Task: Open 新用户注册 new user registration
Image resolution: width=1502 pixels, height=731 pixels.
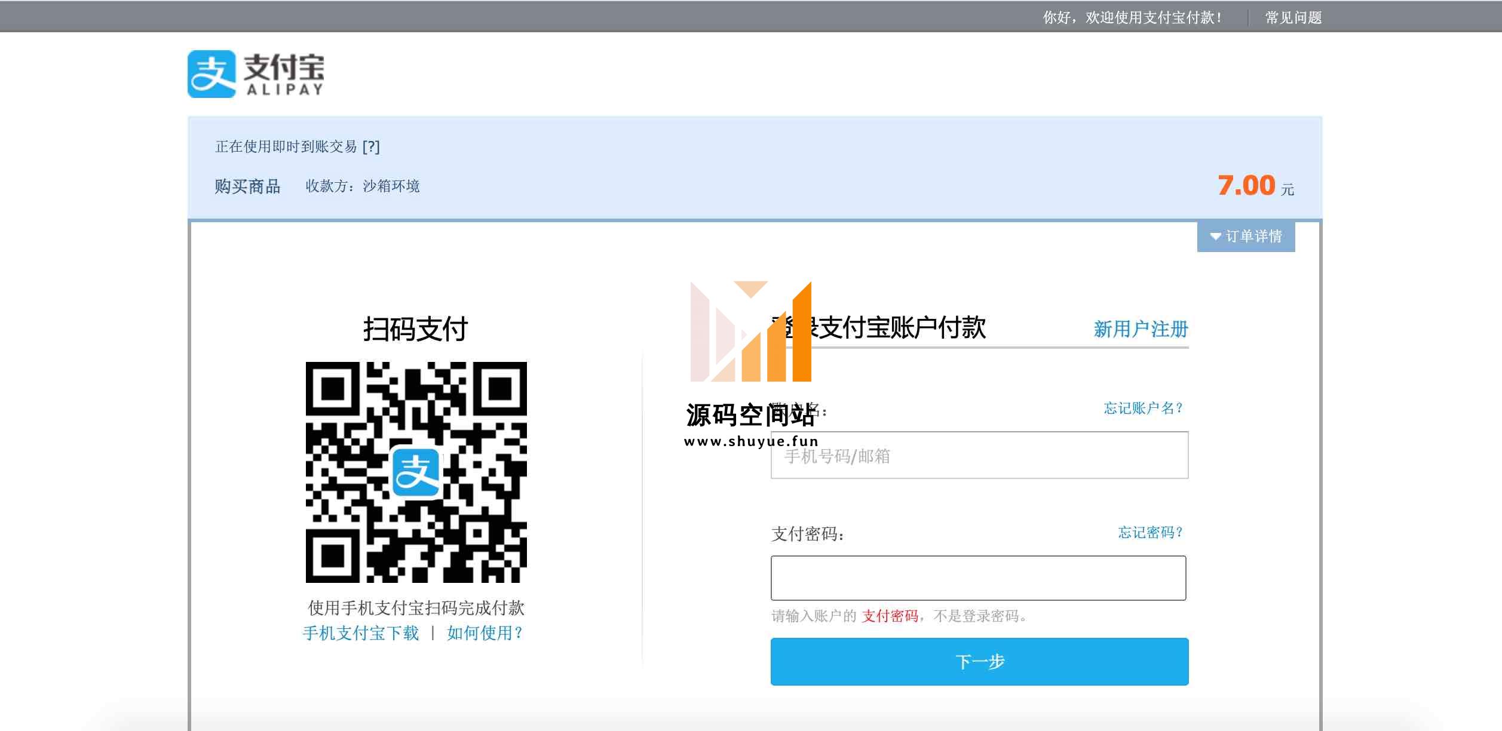Action: [1141, 329]
